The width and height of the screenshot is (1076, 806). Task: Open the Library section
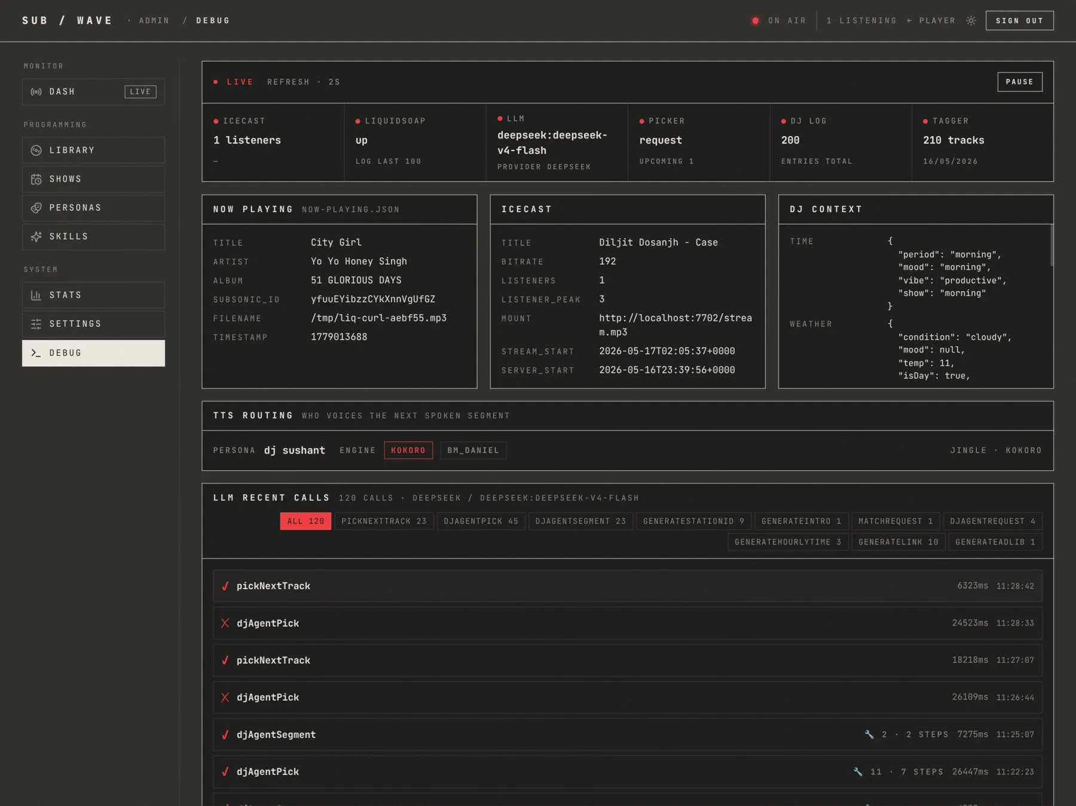pyautogui.click(x=93, y=151)
